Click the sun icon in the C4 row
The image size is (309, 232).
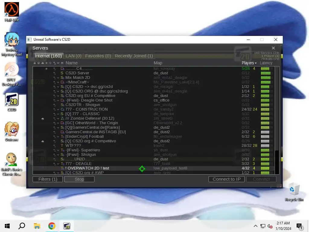point(46,69)
